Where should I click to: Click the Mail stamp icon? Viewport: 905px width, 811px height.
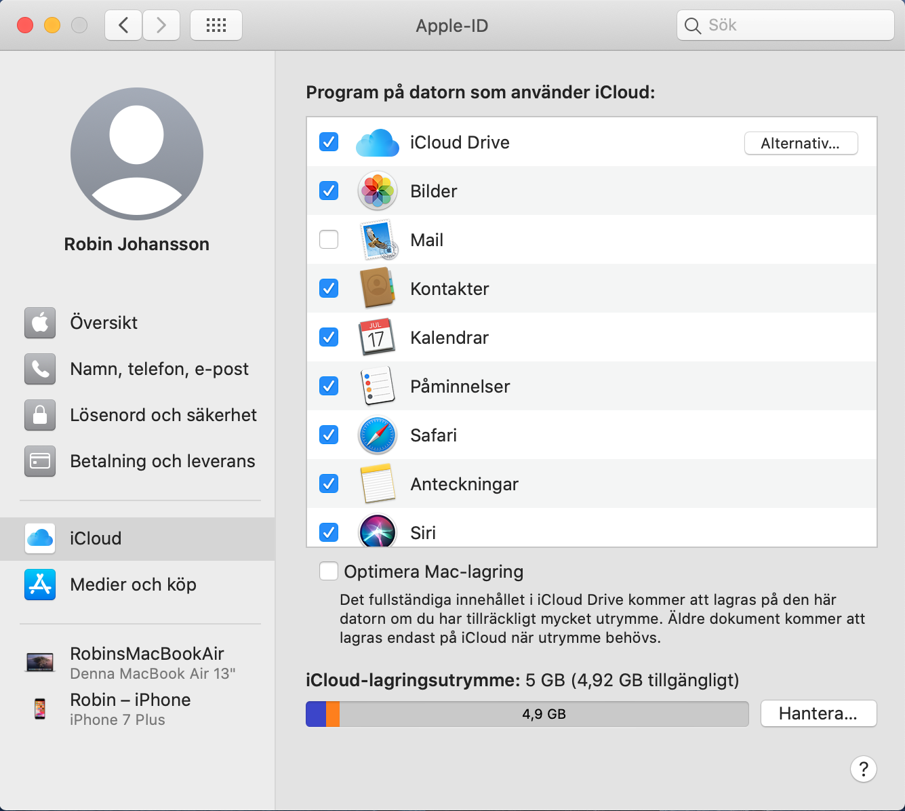(x=378, y=240)
